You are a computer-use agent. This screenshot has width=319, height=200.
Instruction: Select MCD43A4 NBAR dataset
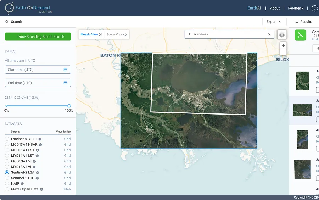coord(7,144)
